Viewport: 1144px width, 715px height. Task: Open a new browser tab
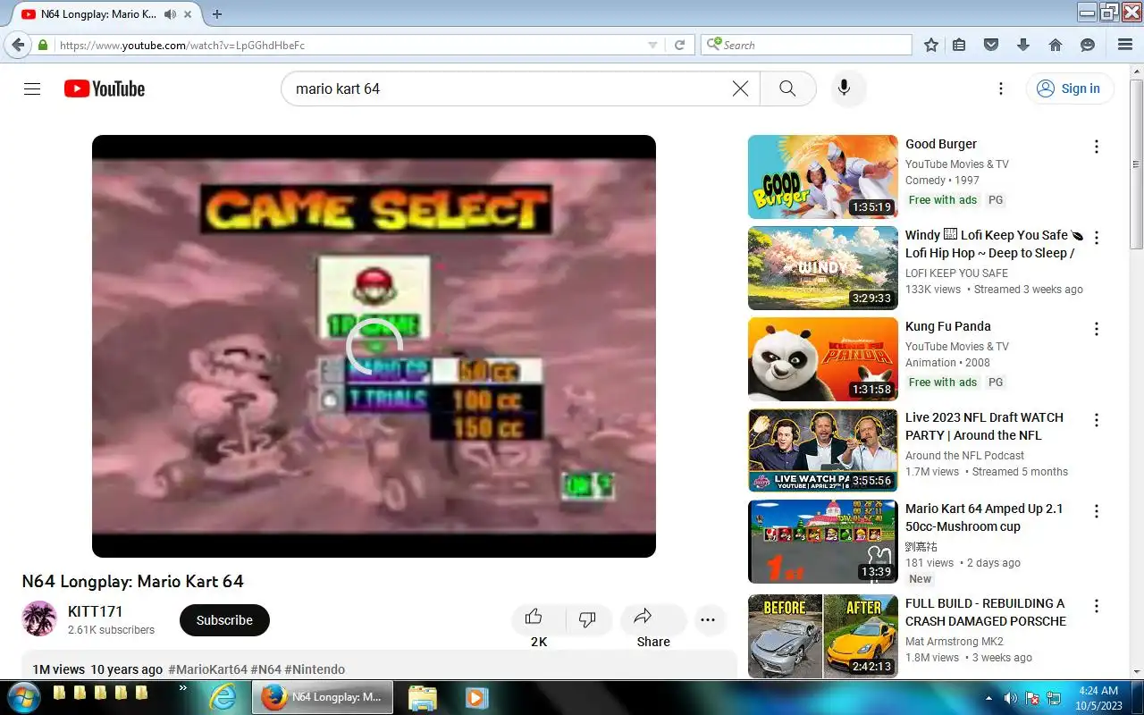[217, 14]
